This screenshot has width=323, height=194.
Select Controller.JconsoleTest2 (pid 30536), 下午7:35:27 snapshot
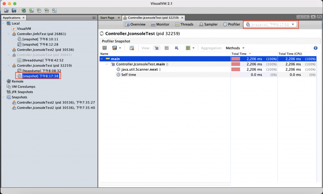pyautogui.click(x=56, y=102)
